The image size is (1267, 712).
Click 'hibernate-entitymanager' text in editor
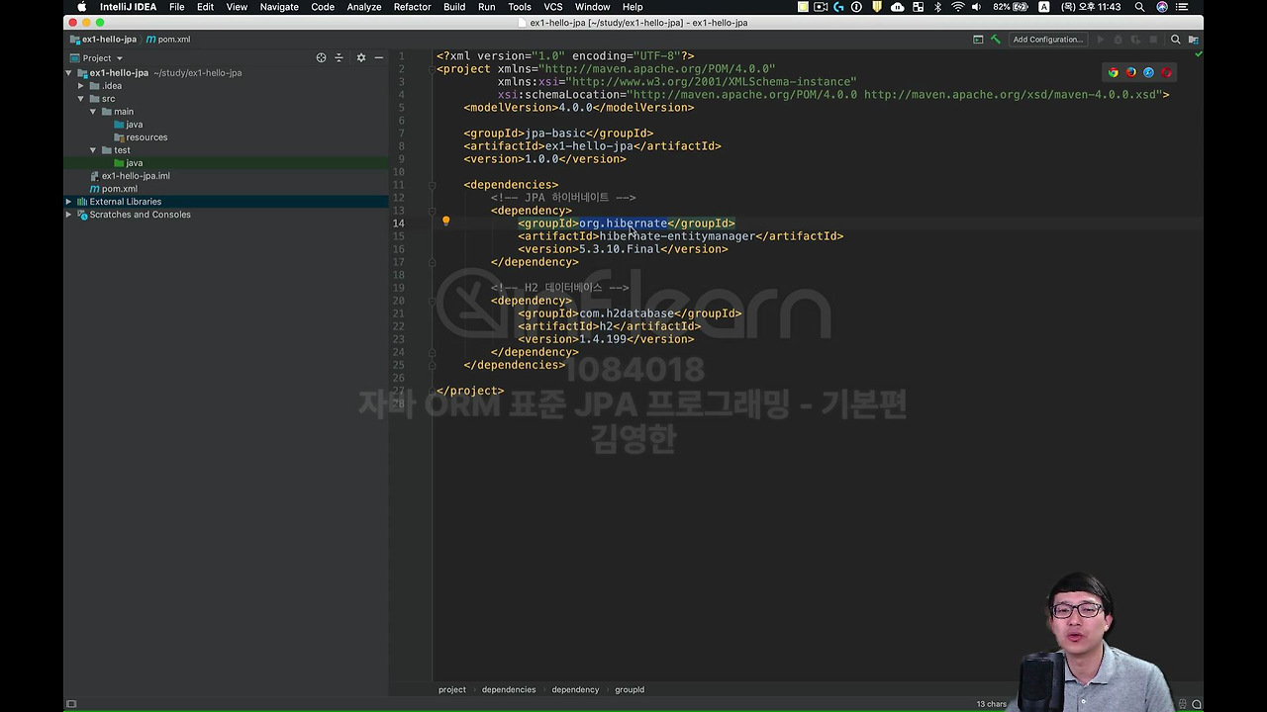677,236
